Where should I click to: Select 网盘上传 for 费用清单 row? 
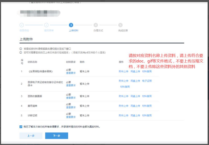pos(135,106)
